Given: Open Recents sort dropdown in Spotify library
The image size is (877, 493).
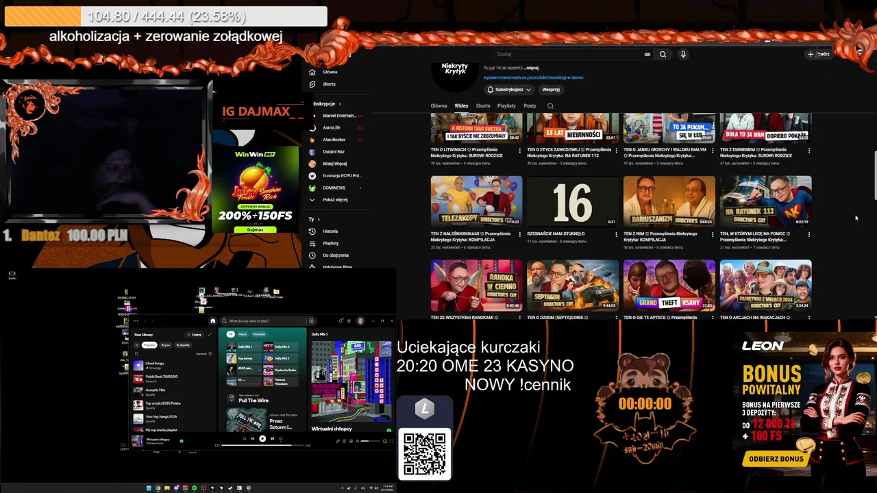Looking at the screenshot, I should [204, 354].
